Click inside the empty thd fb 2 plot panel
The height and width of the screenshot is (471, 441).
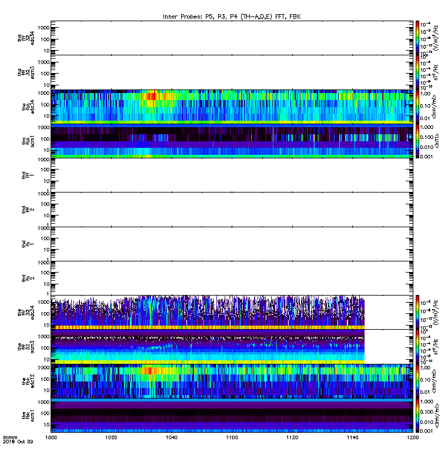point(232,278)
